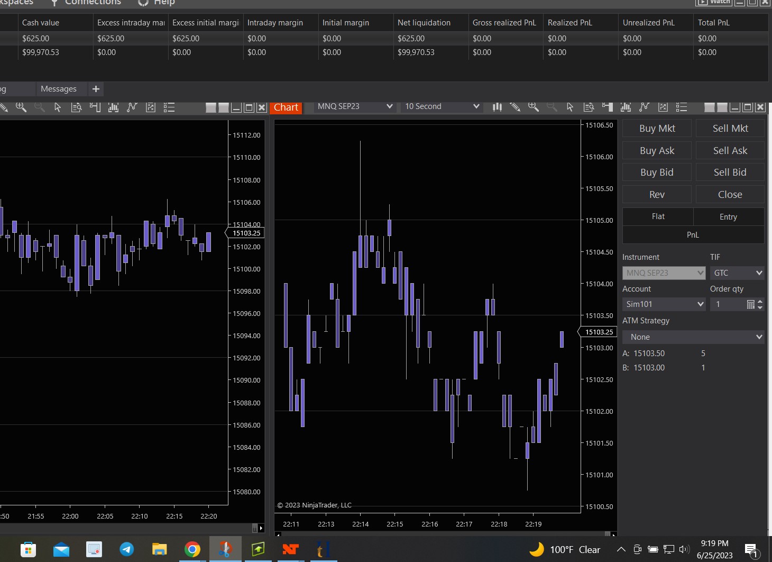Click the Close position button
Image resolution: width=772 pixels, height=562 pixels.
pyautogui.click(x=730, y=195)
